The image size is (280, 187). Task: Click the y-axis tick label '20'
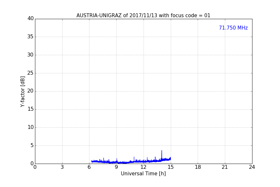pos(30,91)
